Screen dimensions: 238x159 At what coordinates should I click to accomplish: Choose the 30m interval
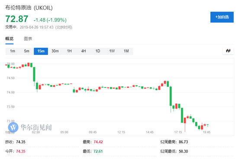click(55, 51)
